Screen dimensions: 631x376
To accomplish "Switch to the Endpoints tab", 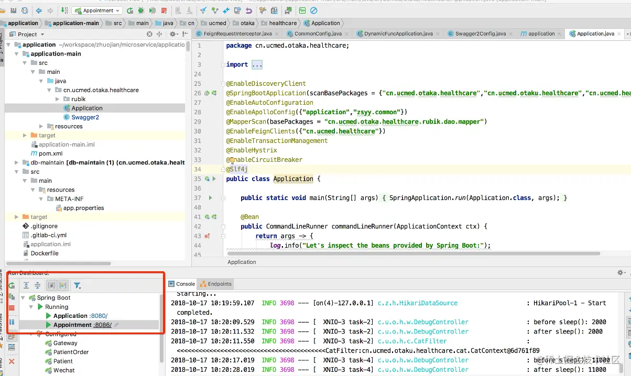I will [x=216, y=284].
